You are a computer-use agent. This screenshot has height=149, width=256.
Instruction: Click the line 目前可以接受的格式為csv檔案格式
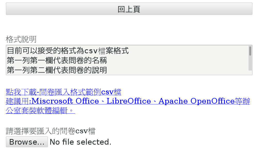(67, 51)
